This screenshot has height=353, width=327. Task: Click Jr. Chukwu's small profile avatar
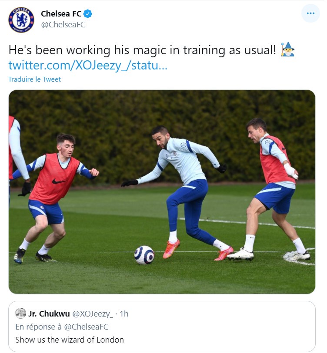[x=20, y=313]
